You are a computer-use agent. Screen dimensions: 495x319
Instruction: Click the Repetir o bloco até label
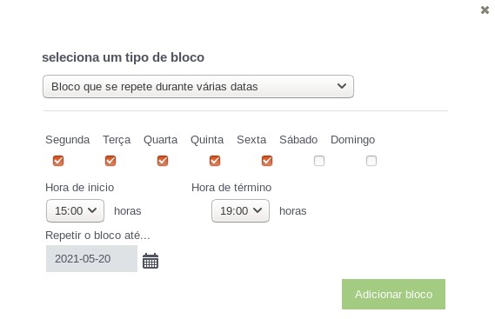point(97,235)
